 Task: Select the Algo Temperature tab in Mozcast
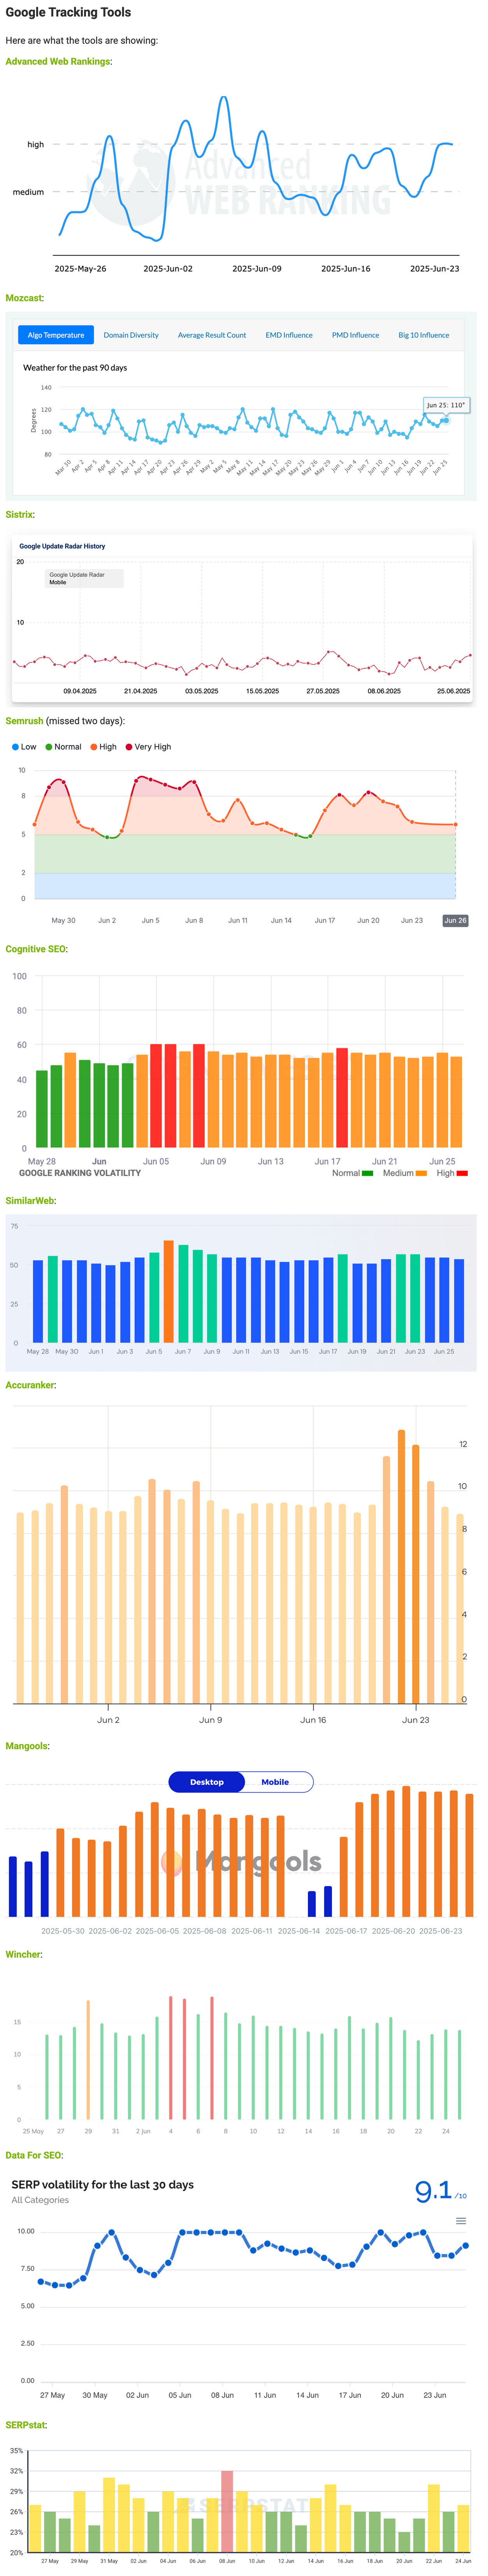[x=56, y=335]
